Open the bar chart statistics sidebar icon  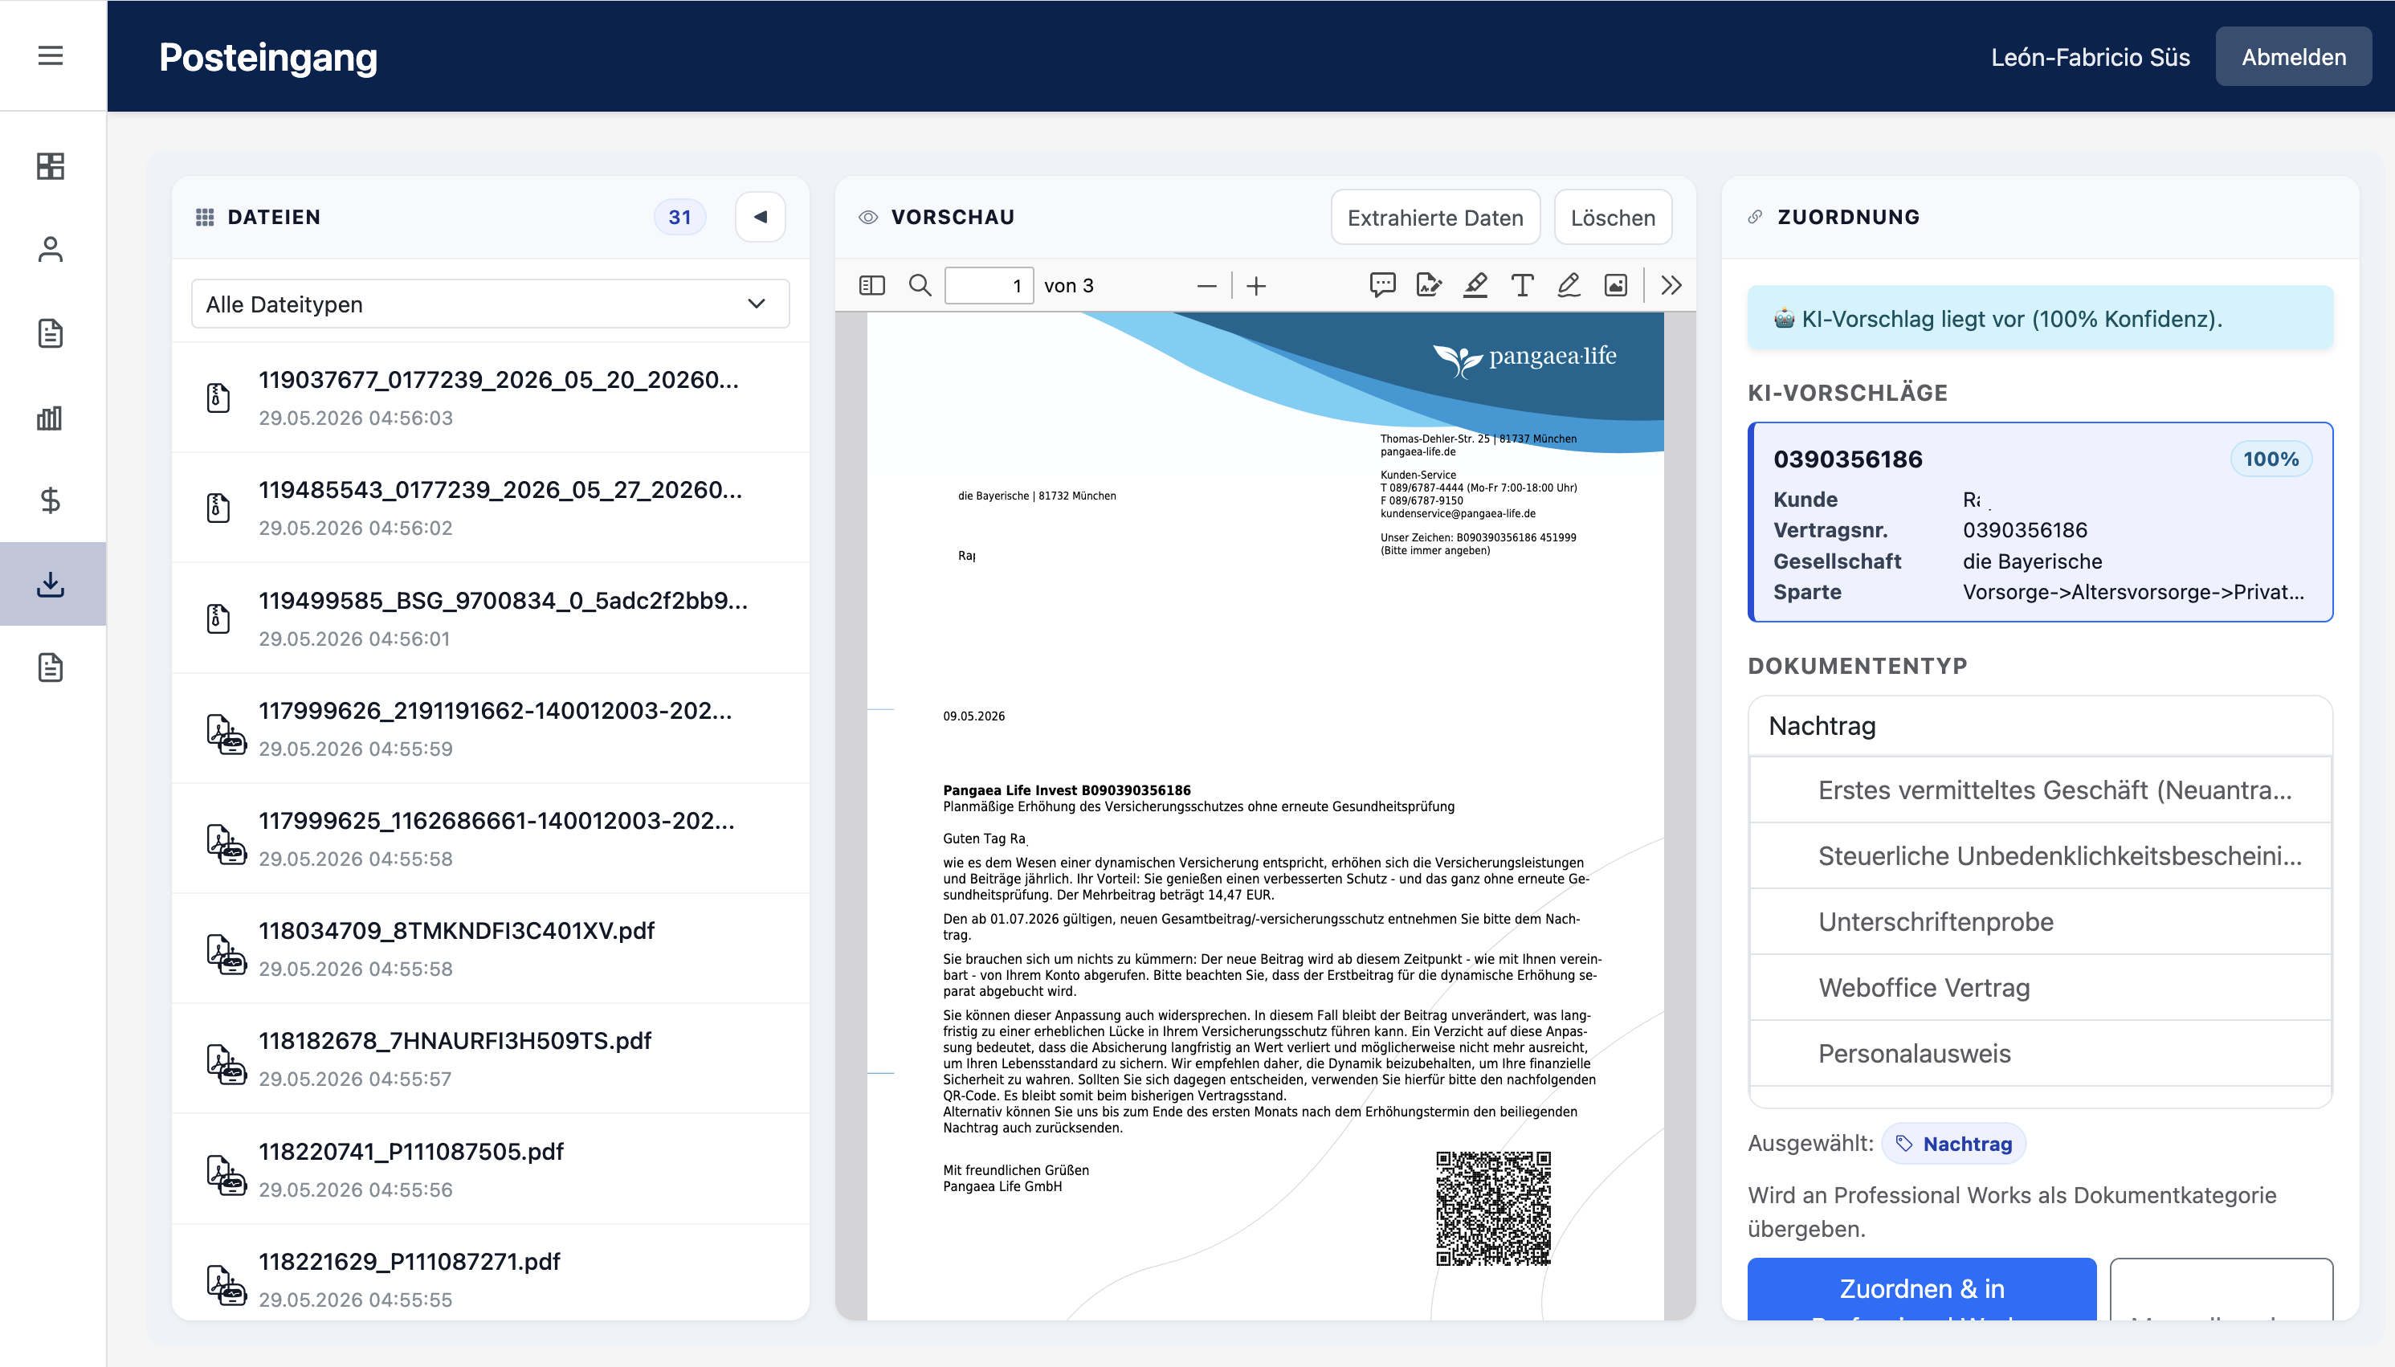coord(51,417)
